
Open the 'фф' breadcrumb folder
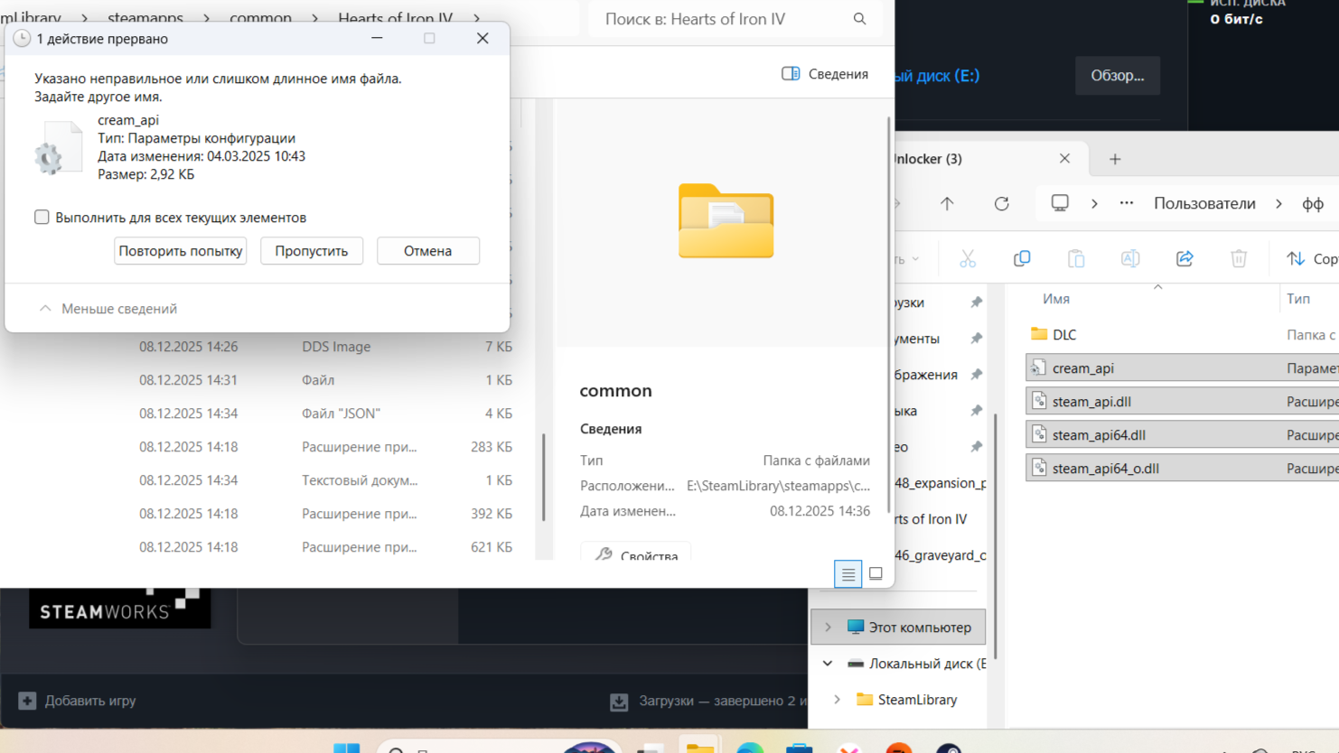point(1313,204)
